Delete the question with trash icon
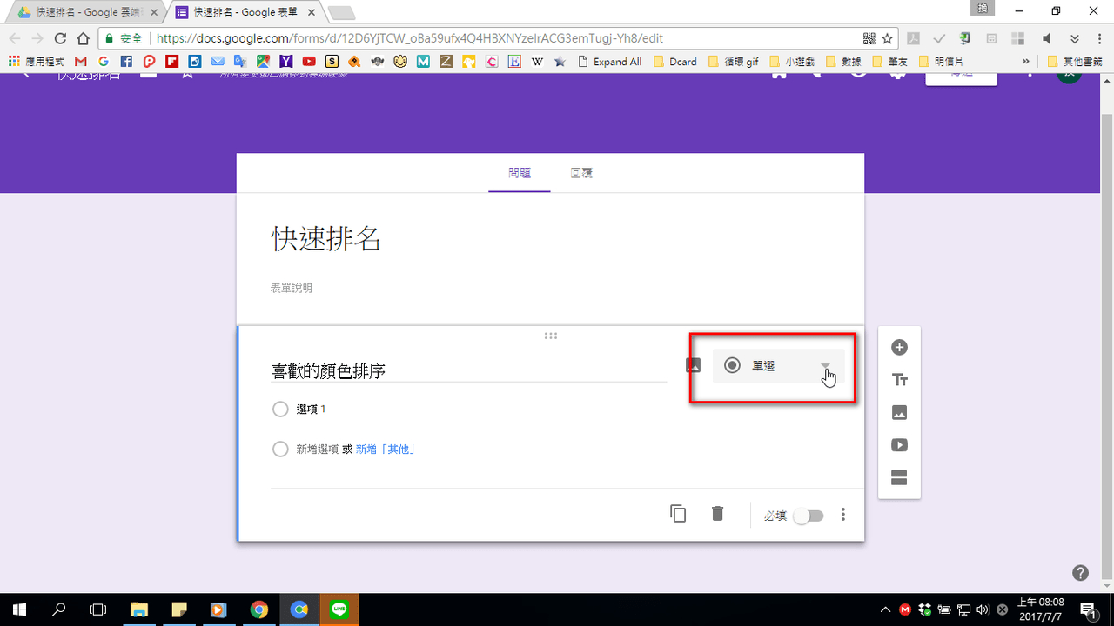The height and width of the screenshot is (626, 1114). click(x=717, y=514)
